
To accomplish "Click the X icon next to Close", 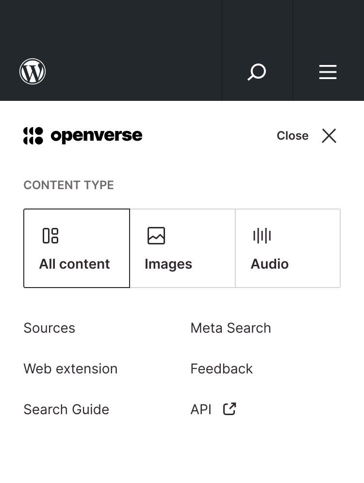I will point(329,136).
